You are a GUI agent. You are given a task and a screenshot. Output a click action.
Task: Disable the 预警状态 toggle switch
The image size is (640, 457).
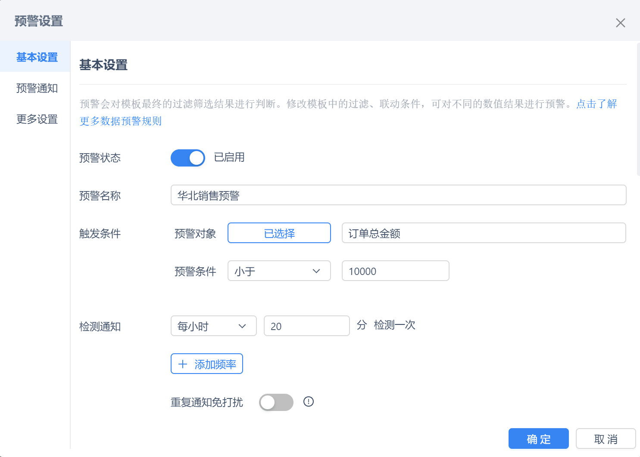point(188,158)
